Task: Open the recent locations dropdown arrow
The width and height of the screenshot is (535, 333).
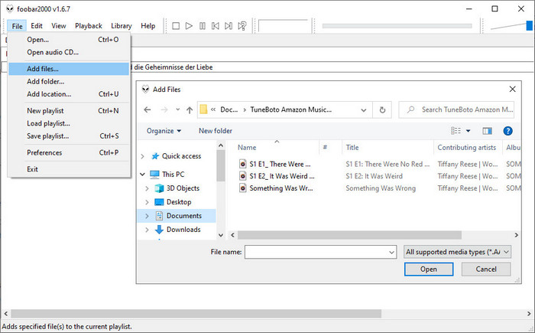Action: click(x=177, y=109)
